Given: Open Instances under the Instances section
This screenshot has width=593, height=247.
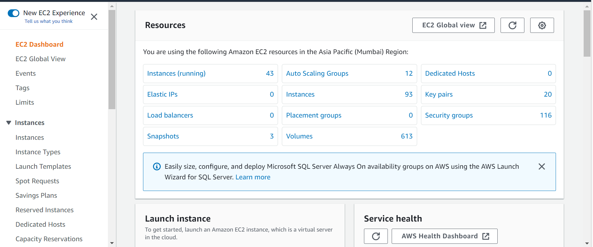Looking at the screenshot, I should [x=30, y=138].
